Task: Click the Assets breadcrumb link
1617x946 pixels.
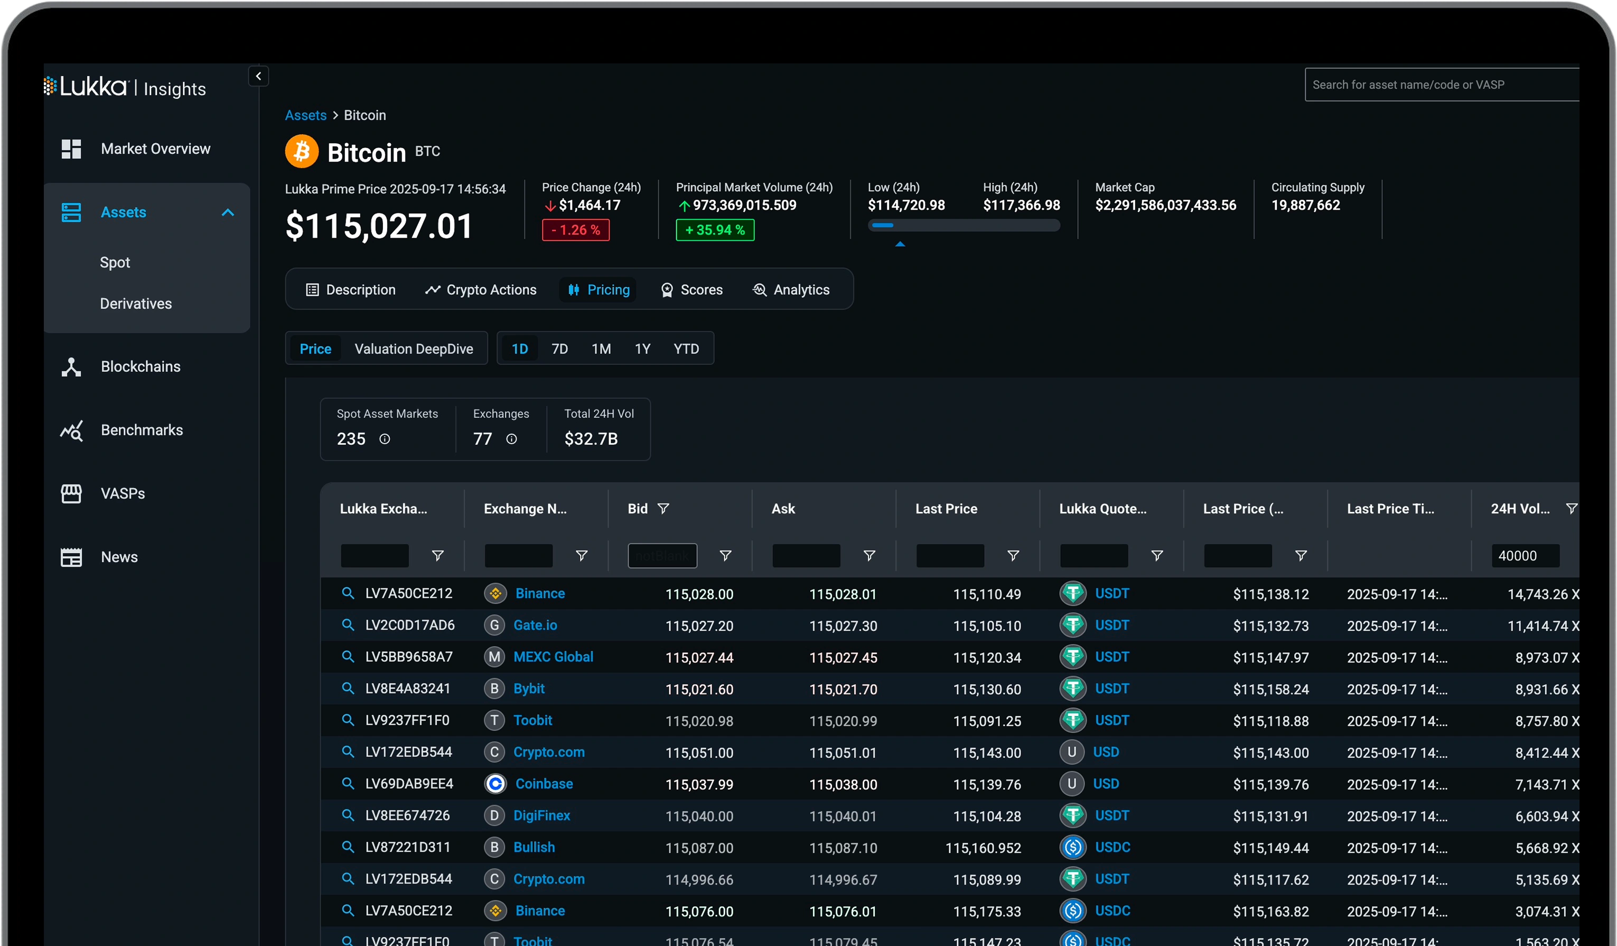Action: [305, 116]
